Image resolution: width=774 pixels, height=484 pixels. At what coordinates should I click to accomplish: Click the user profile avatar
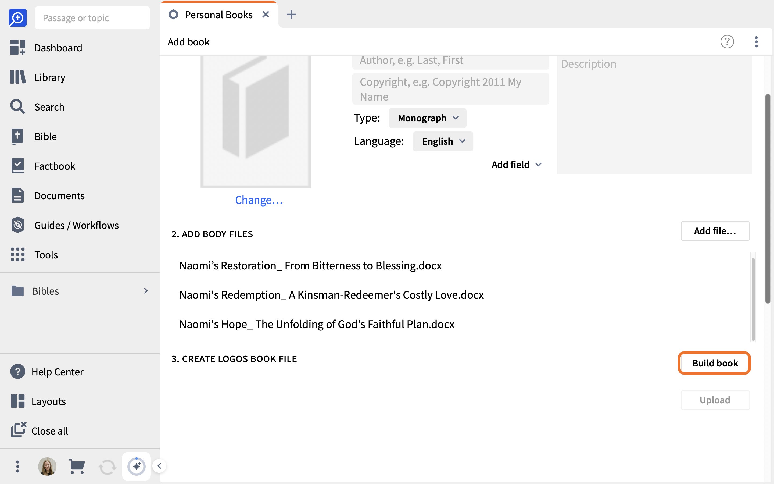(x=47, y=467)
